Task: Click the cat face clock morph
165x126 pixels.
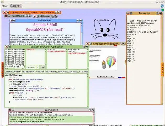Action: coord(105,29)
